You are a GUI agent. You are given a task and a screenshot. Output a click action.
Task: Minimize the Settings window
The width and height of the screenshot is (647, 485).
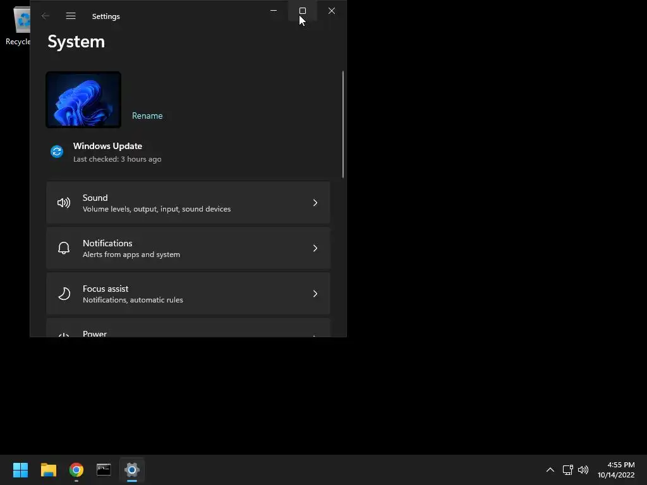click(x=274, y=11)
